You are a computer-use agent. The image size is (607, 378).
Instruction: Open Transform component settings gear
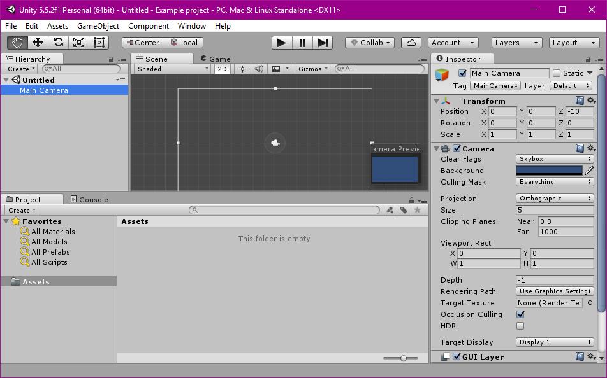590,101
